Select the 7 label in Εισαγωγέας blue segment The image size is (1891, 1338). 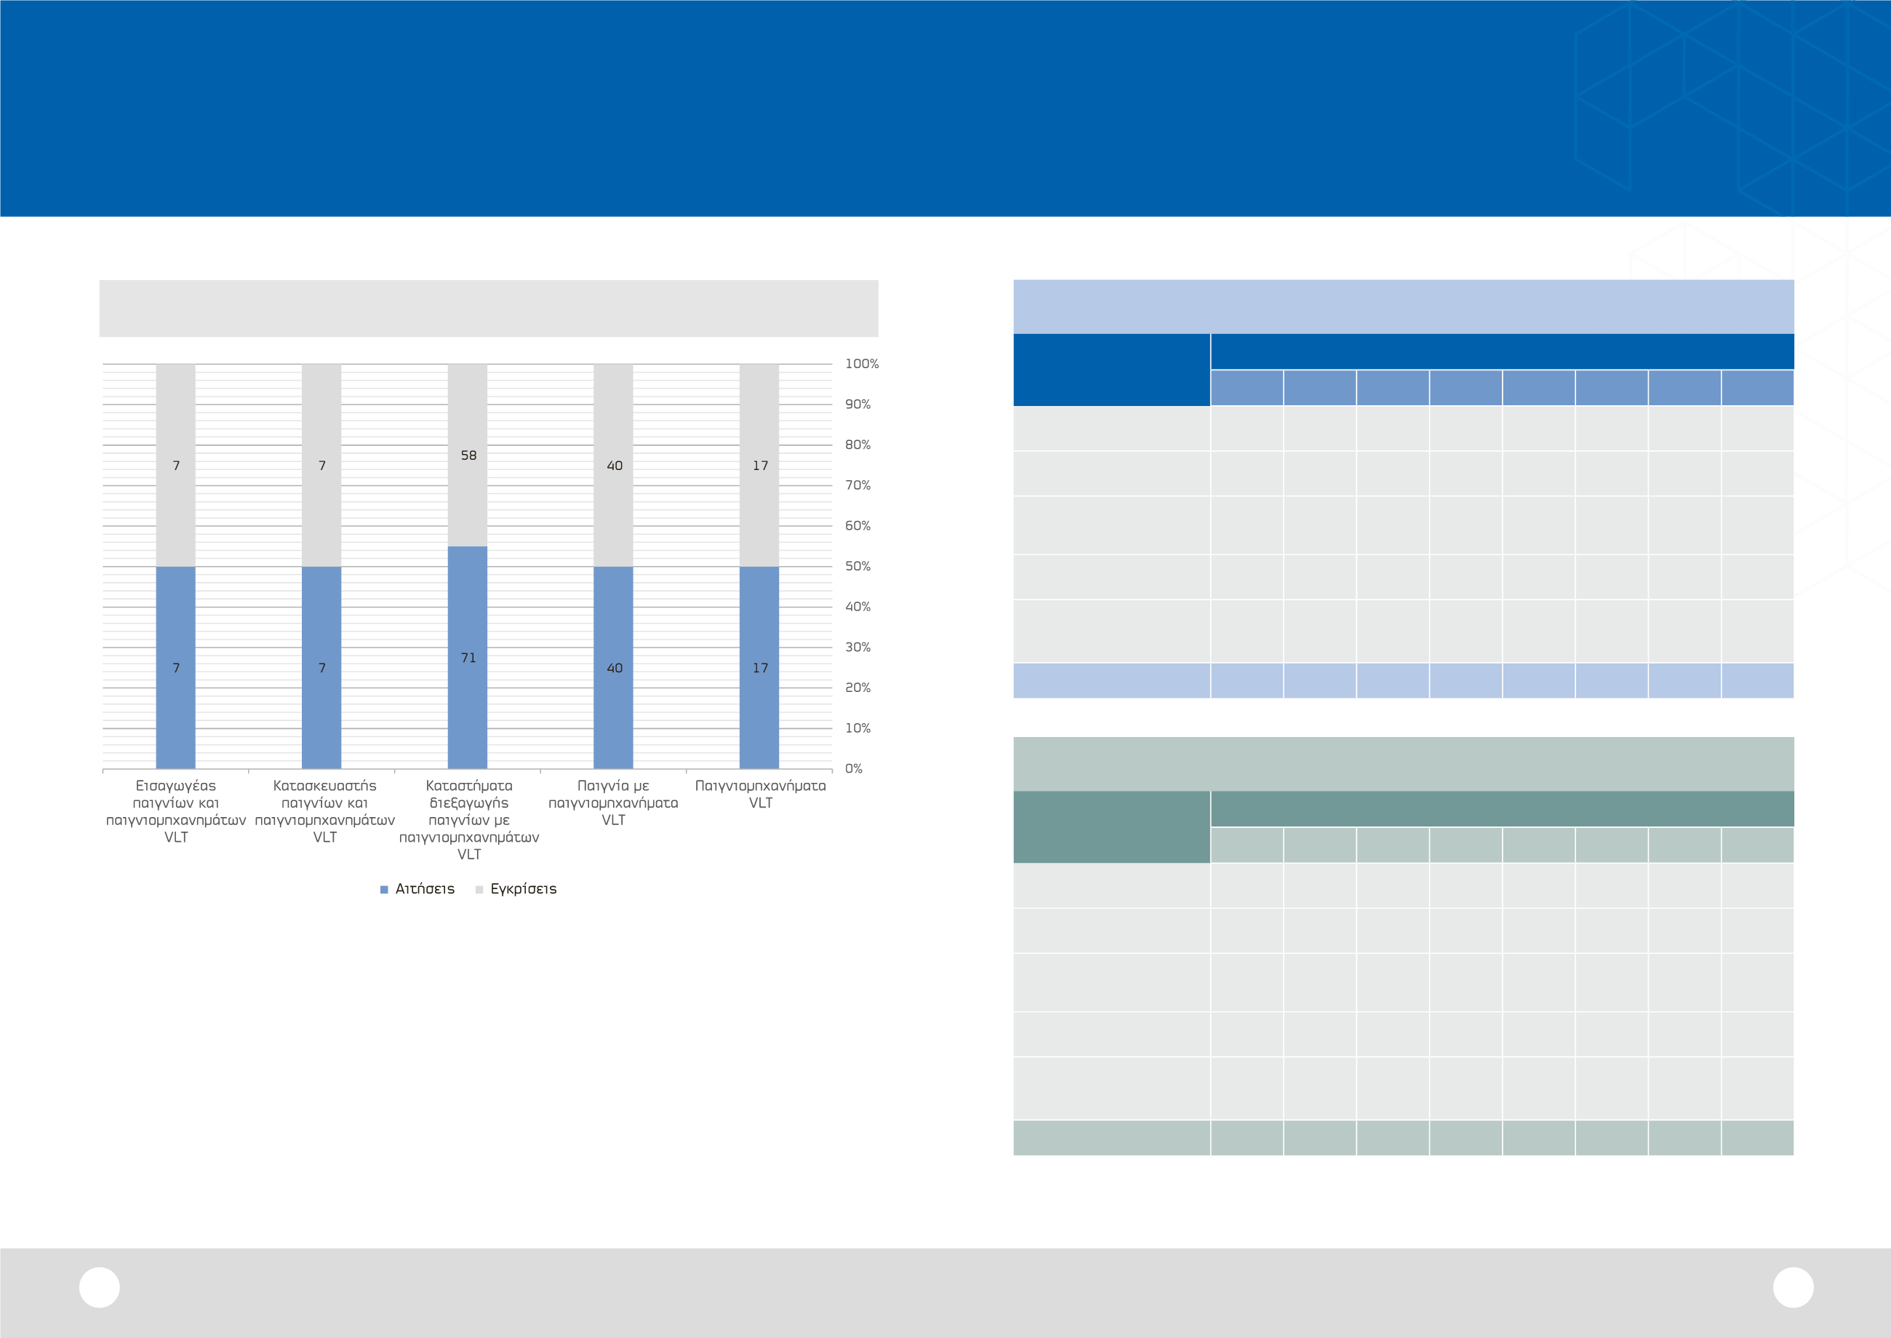[x=176, y=668]
